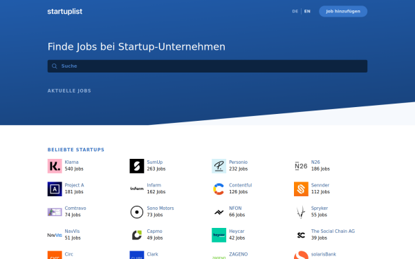Open the NavVis company link
The height and width of the screenshot is (259, 415).
coord(72,231)
